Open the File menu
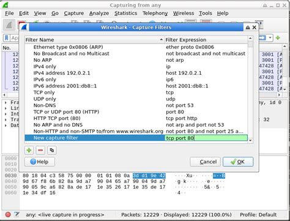290x221 pixels. point(9,13)
